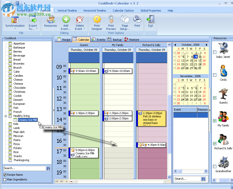Select the Richard & Sally resource icon

(223, 139)
